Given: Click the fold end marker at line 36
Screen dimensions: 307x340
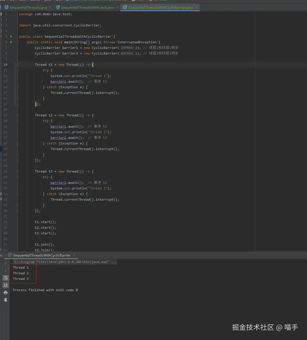Looking at the screenshot, I should pos(17,211).
